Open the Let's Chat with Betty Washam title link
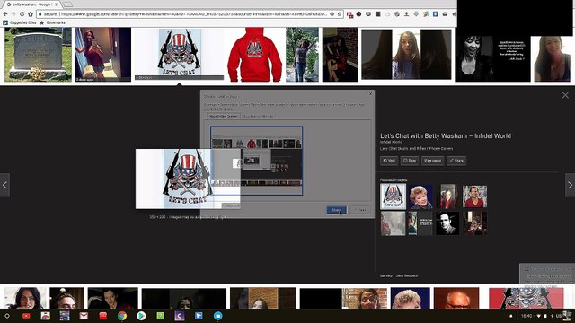 446,135
